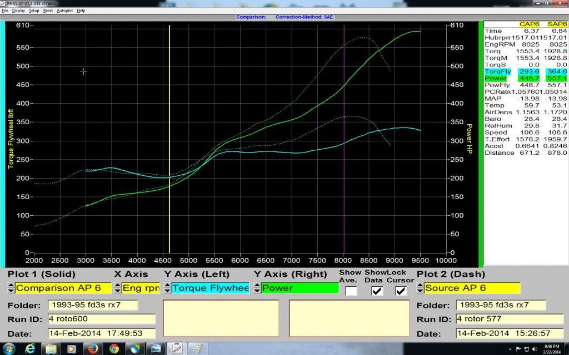The height and width of the screenshot is (355, 569).
Task: Click the green bar right of the graph
Action: pos(481,144)
